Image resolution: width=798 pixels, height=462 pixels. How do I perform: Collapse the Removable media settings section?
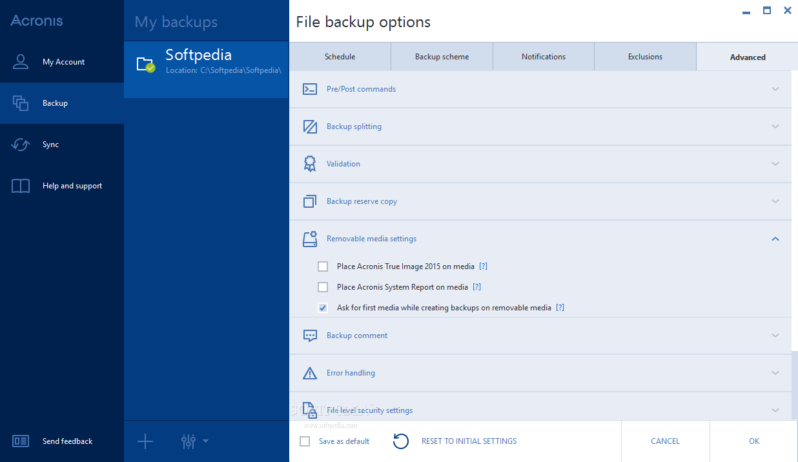pos(775,239)
